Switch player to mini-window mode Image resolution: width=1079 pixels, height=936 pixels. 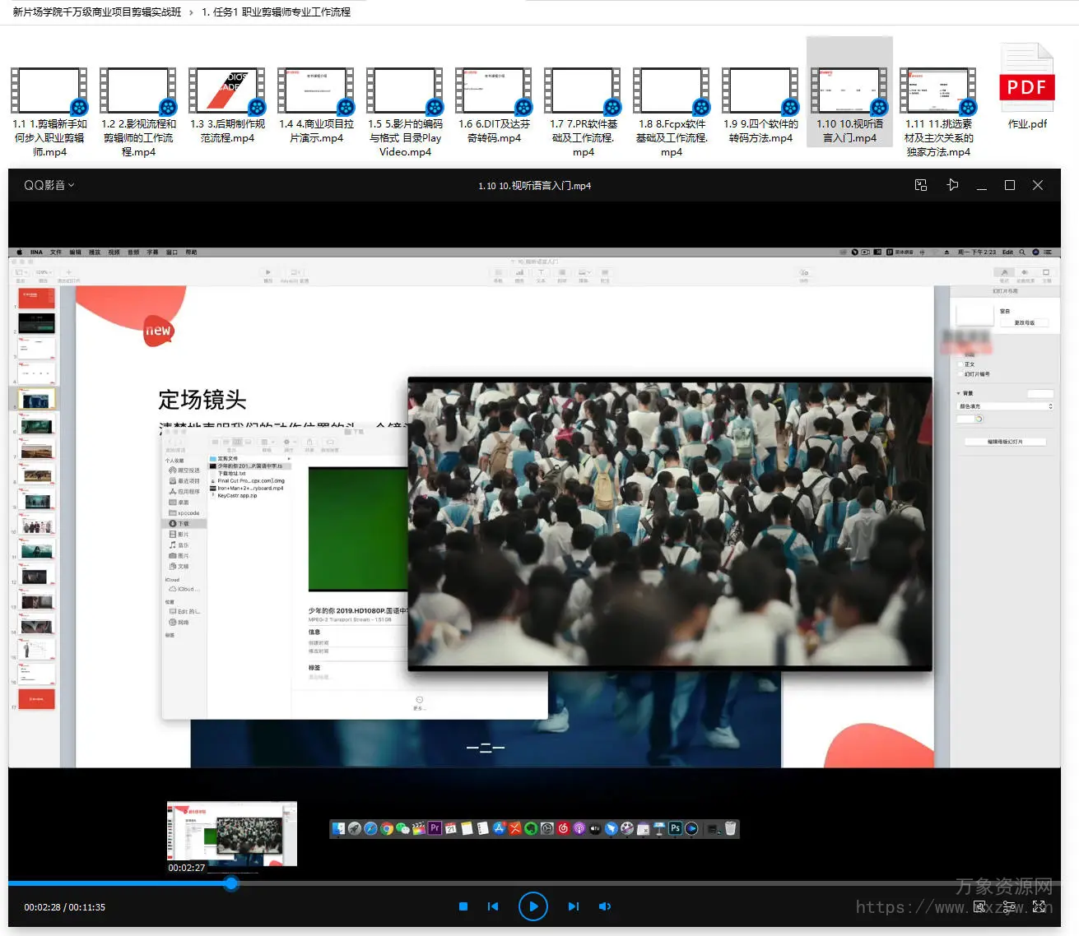tap(921, 186)
